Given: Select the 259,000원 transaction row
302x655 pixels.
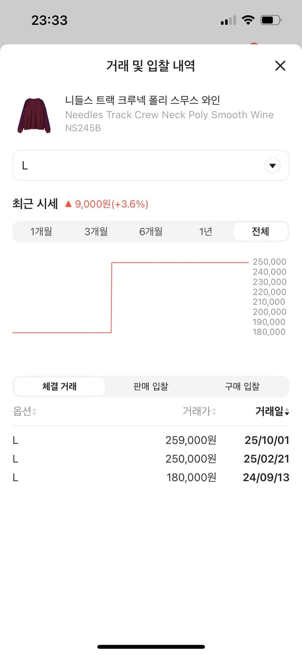Looking at the screenshot, I should pos(151,440).
